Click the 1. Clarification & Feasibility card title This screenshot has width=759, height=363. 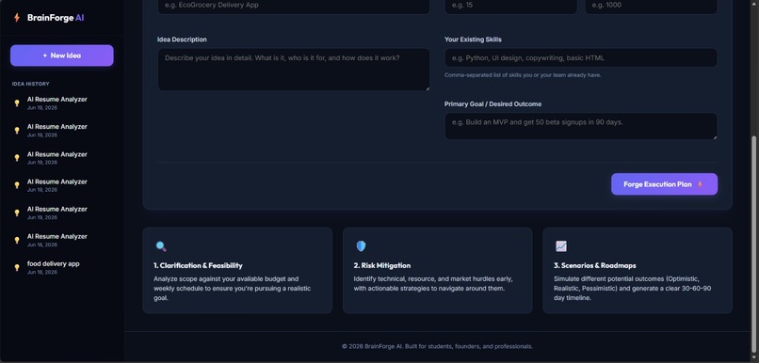(x=198, y=266)
